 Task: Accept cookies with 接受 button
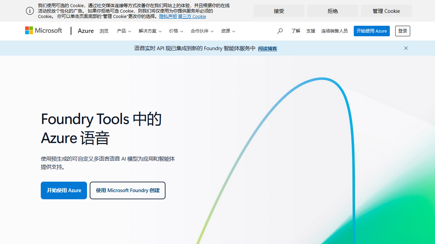pyautogui.click(x=279, y=11)
